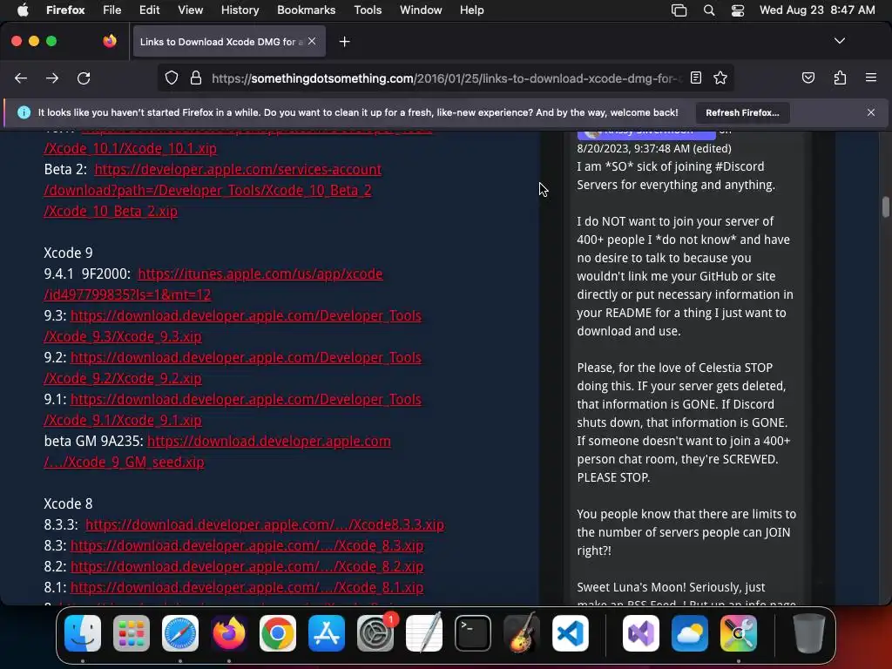892x669 pixels.
Task: Open the Xcode 9.2 xip download link
Action: (x=233, y=368)
